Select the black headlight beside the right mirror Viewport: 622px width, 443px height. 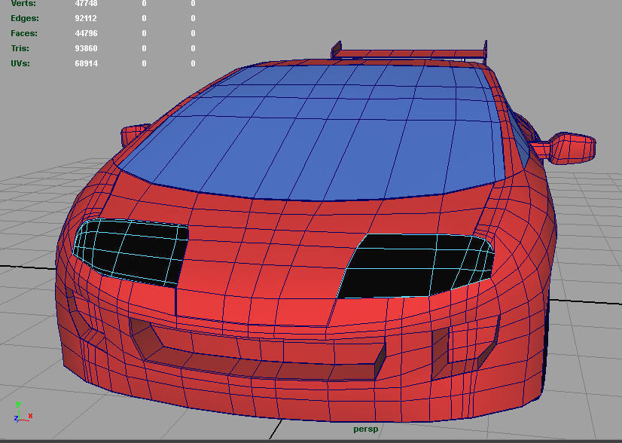tap(416, 265)
